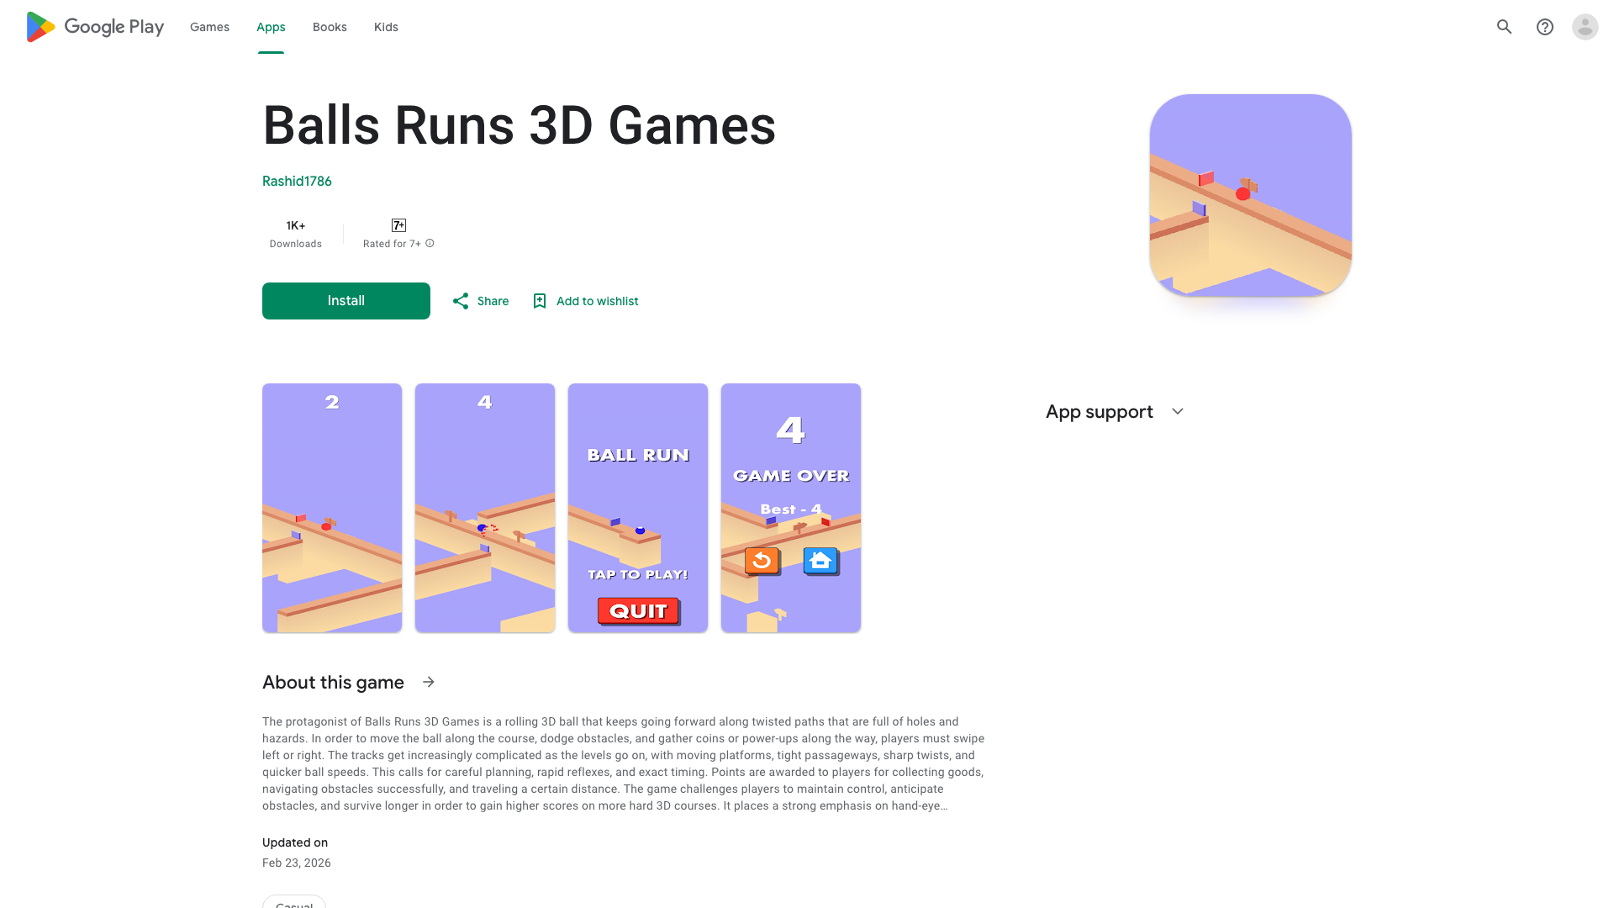Click the 7+ content rating badge
Viewport: 1614px width, 908px height.
[x=398, y=225]
